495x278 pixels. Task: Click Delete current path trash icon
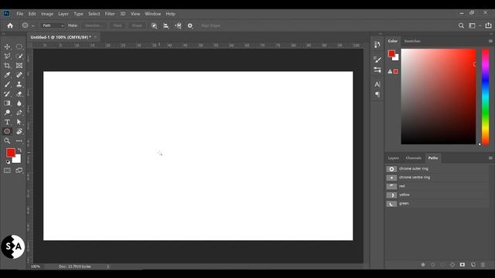pos(483,265)
